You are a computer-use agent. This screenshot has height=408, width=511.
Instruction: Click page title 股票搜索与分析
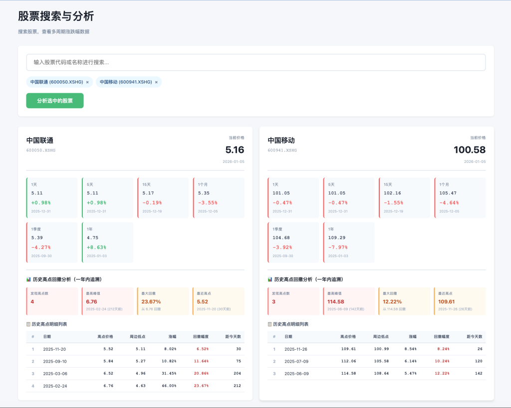tap(56, 16)
